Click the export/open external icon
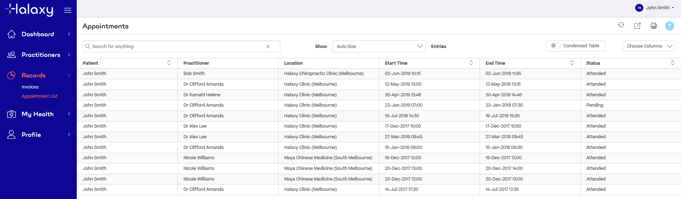This screenshot has width=681, height=199. pyautogui.click(x=637, y=26)
